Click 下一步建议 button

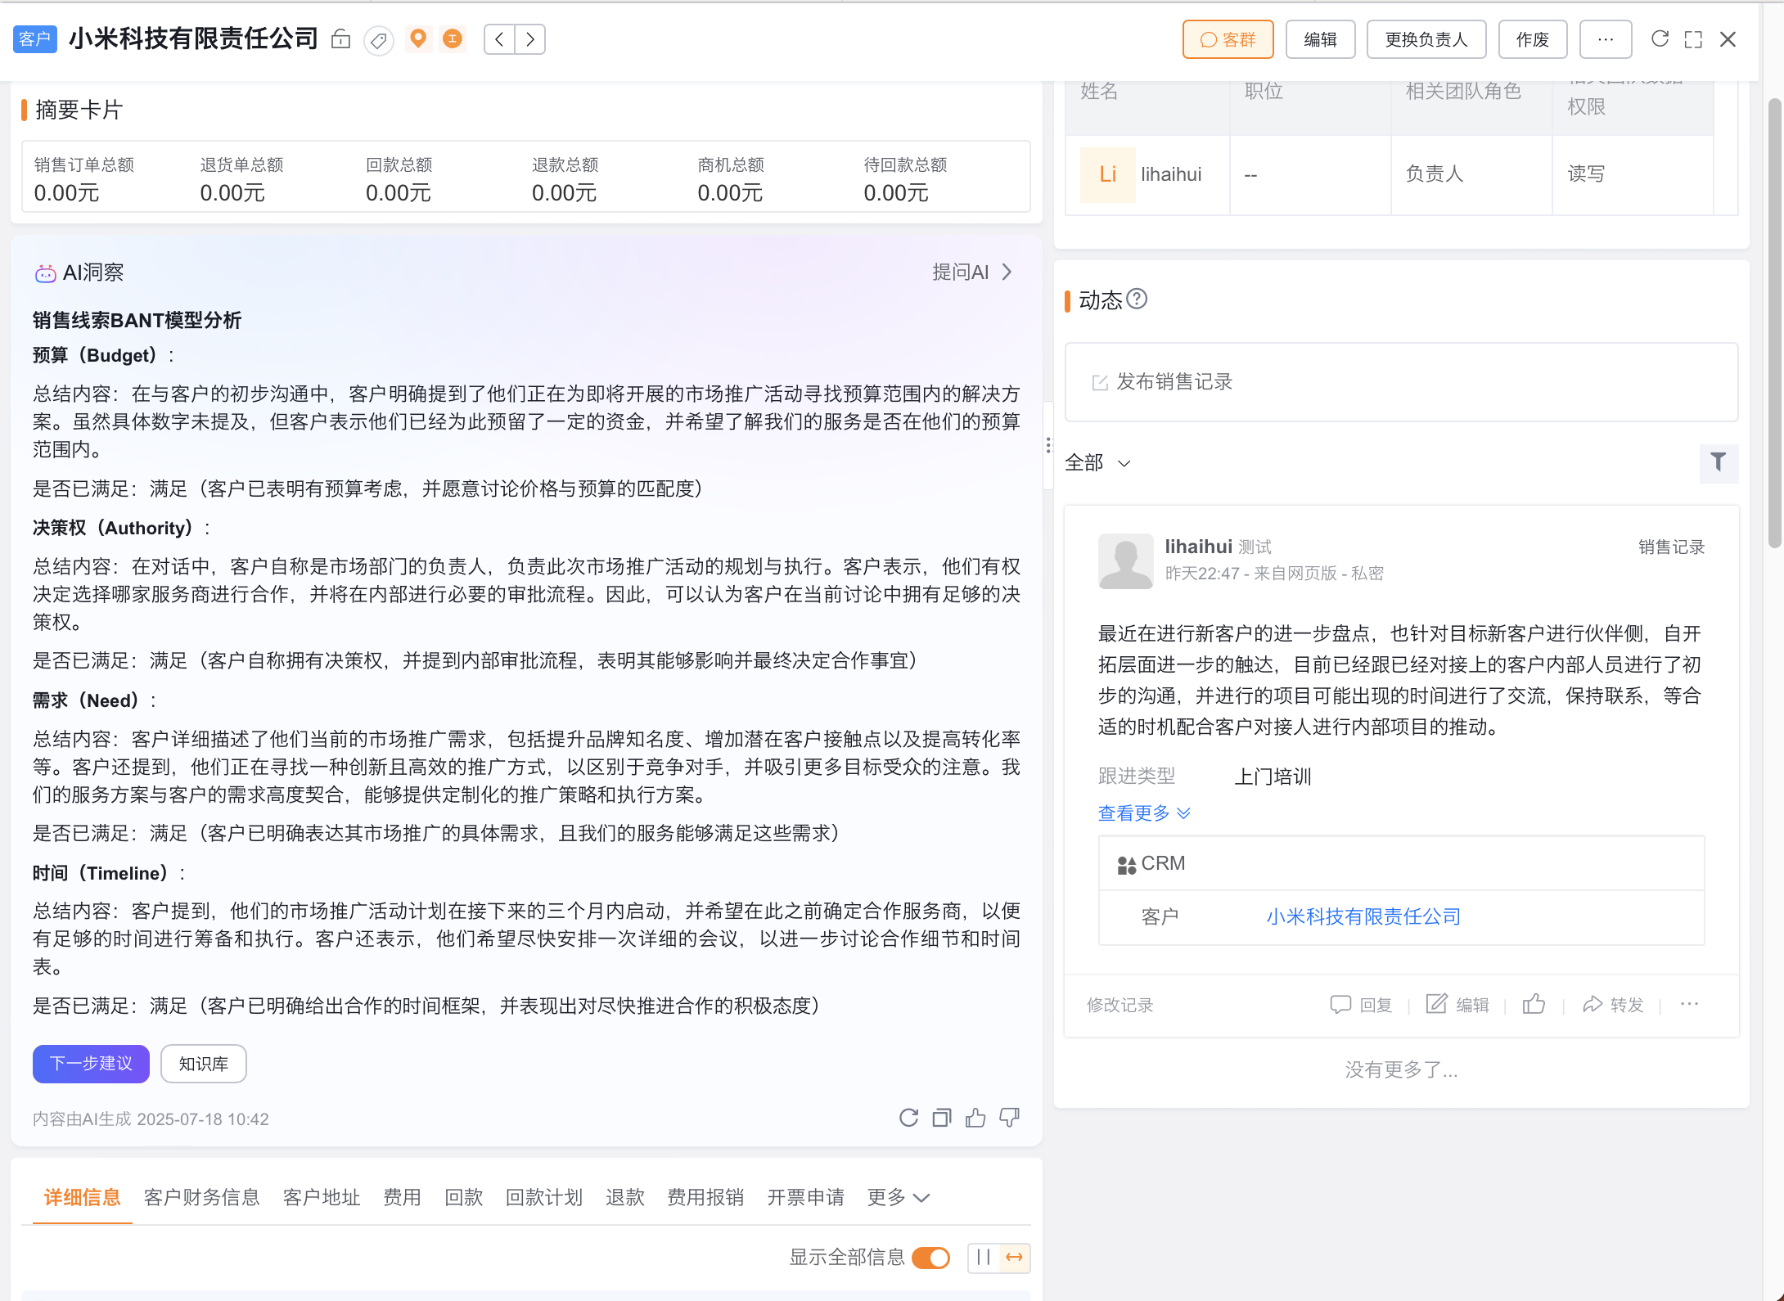91,1064
